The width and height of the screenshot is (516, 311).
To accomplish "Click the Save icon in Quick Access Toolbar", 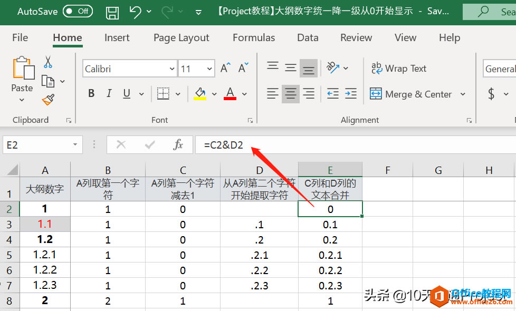I will coord(112,12).
